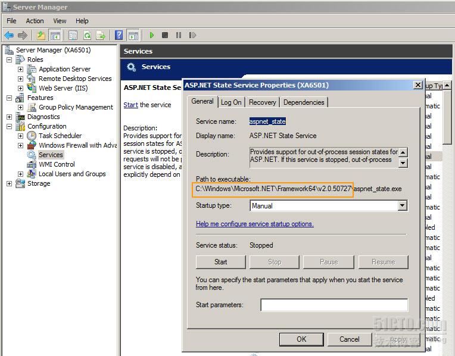Click the Start parameters input field
This screenshot has width=455, height=356.
tap(334, 305)
